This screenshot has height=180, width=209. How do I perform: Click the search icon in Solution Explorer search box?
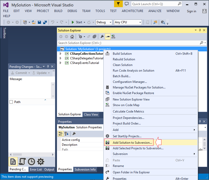[x=202, y=43]
